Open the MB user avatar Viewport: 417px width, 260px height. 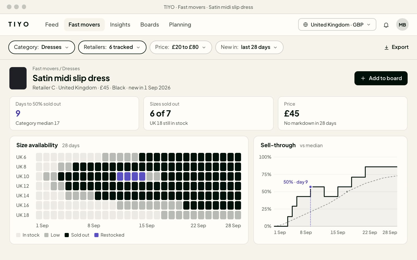point(402,25)
